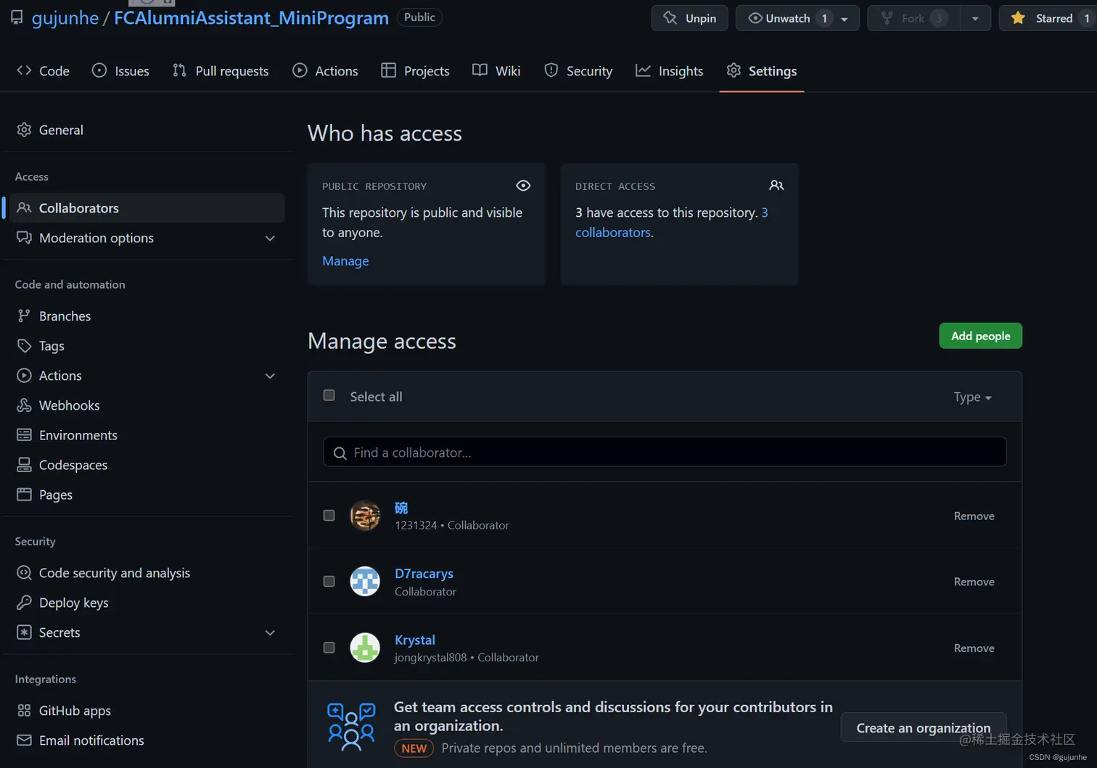Open the gujunhe owner link

pyautogui.click(x=65, y=18)
